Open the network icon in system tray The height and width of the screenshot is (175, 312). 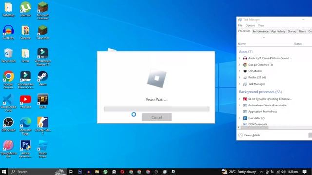278,172
